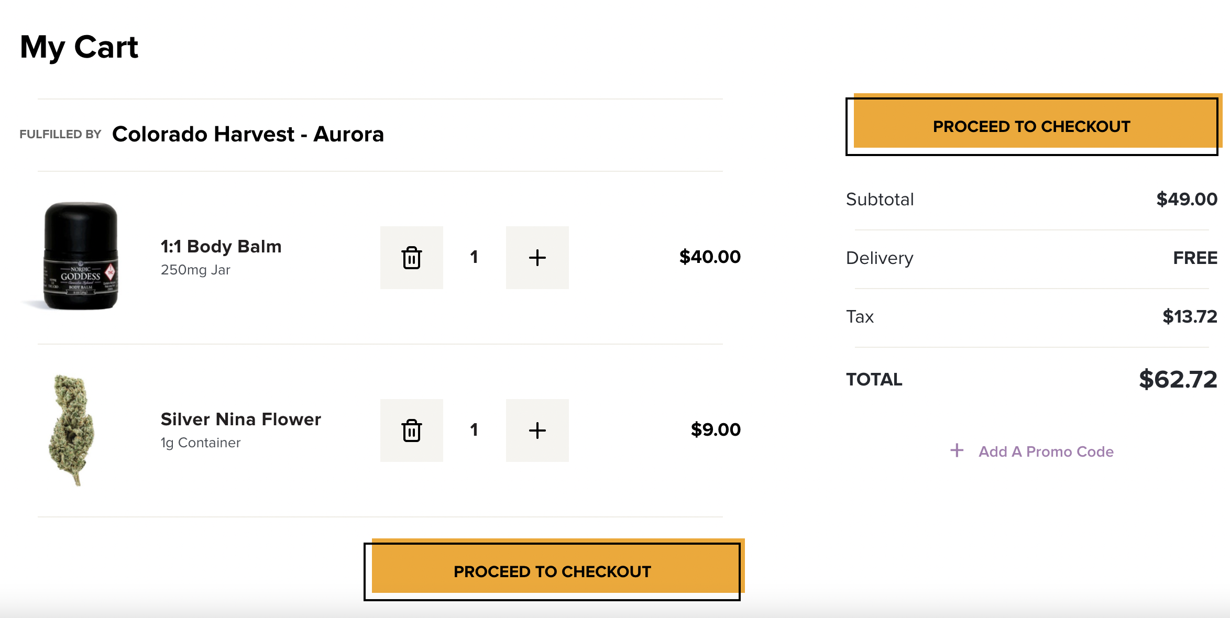Viewport: 1230px width, 618px height.
Task: Click the $62.72 total amount
Action: pos(1178,379)
